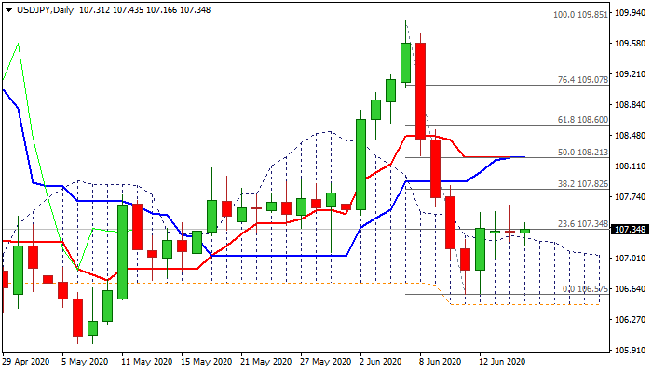
Task: Select the 11 May 2020 date label
Action: (x=148, y=361)
